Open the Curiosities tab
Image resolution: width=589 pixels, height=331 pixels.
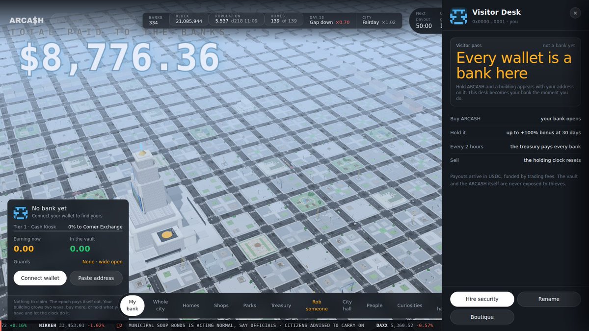pyautogui.click(x=410, y=306)
